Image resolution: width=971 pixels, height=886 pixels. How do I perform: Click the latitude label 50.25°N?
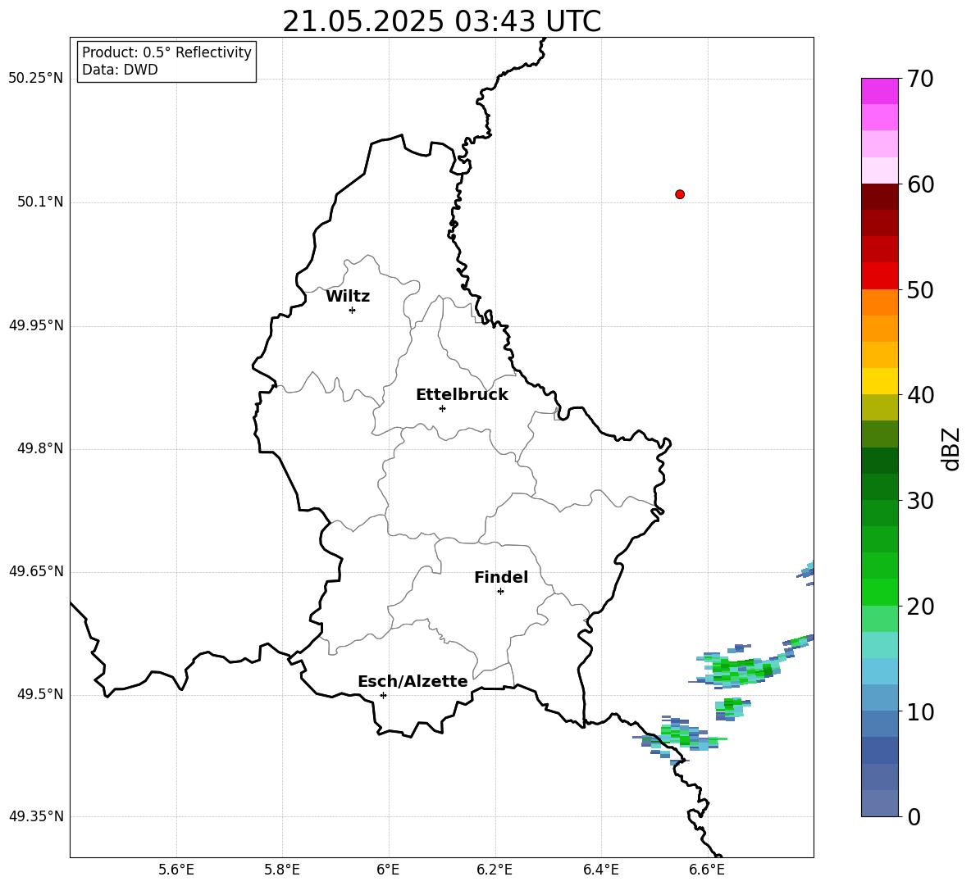[36, 79]
